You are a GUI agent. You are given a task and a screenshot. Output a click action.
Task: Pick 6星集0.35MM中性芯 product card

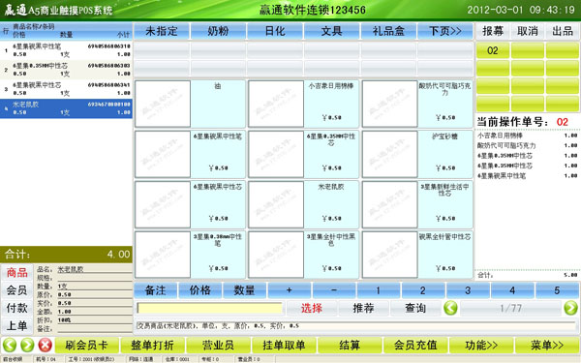pyautogui.click(x=303, y=154)
